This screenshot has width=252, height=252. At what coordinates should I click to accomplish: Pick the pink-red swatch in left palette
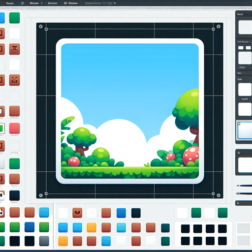pos(14,128)
